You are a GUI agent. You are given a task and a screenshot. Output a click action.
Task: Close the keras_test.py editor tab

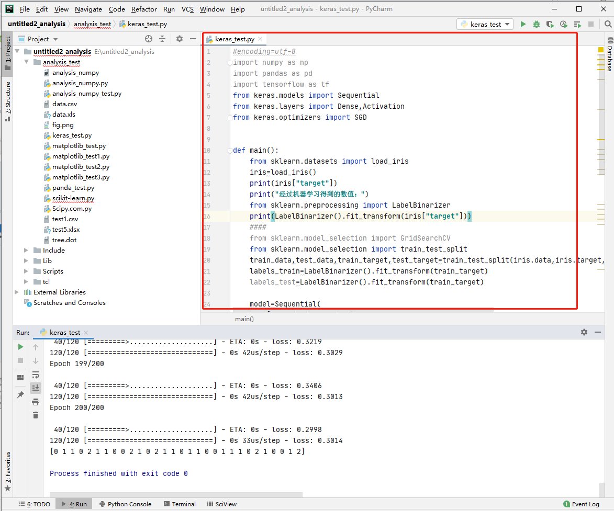[x=260, y=39]
